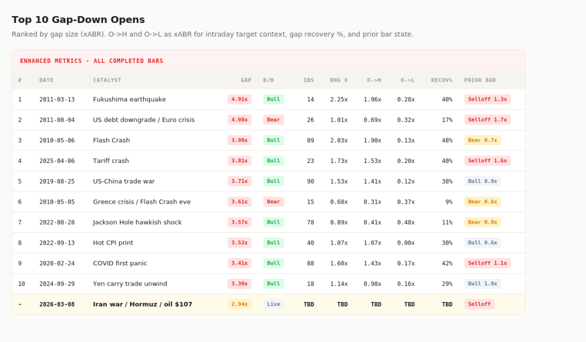
Task: Click the Top 10 Gap-Down Opens title
Action: (78, 19)
